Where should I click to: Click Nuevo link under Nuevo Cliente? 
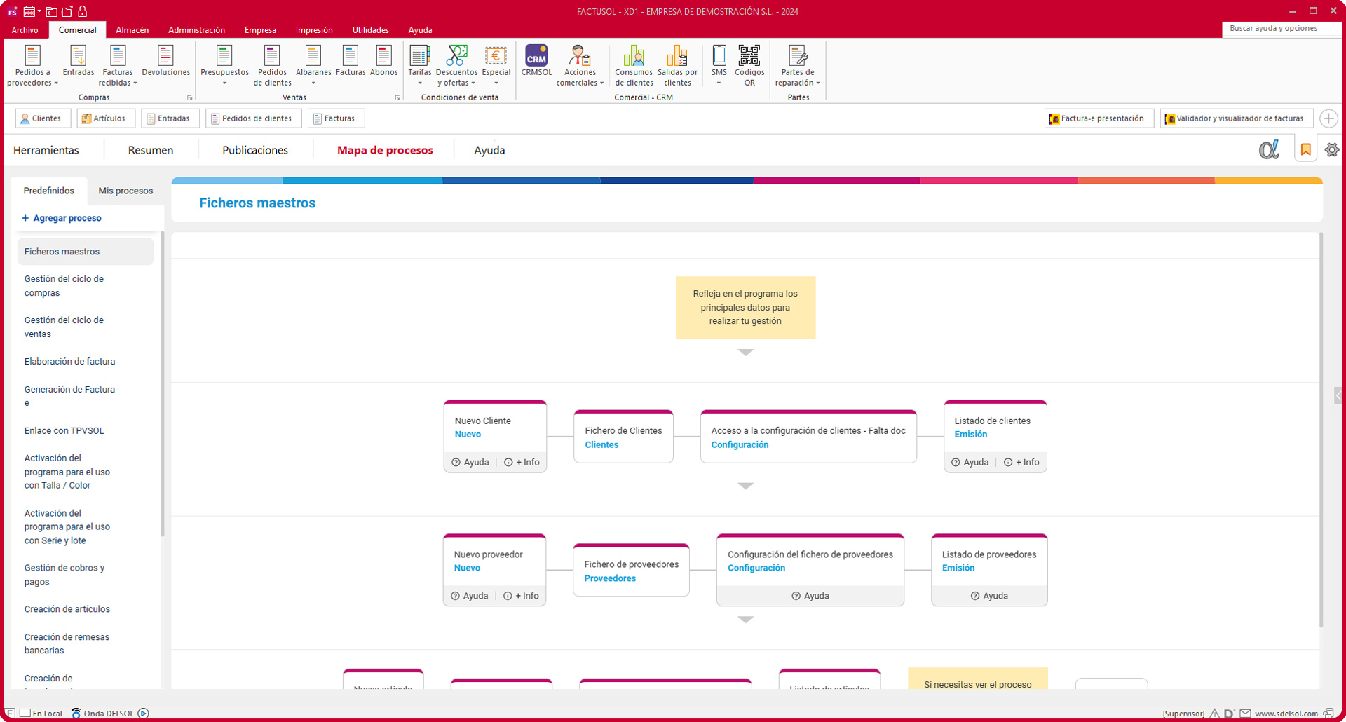[468, 435]
